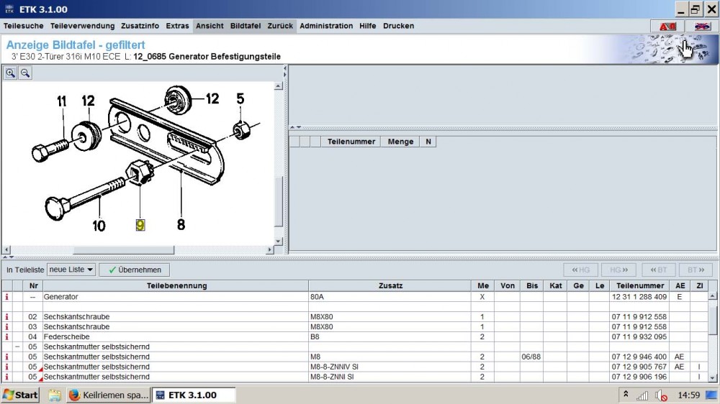The height and width of the screenshot is (404, 720).
Task: Open the Teilesuche menu
Action: (24, 26)
